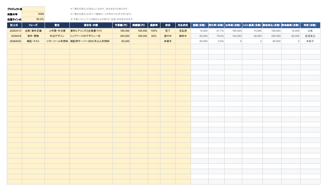Select the 着地見込 cell 165,000
The width and height of the screenshot is (327, 191).
click(272, 31)
